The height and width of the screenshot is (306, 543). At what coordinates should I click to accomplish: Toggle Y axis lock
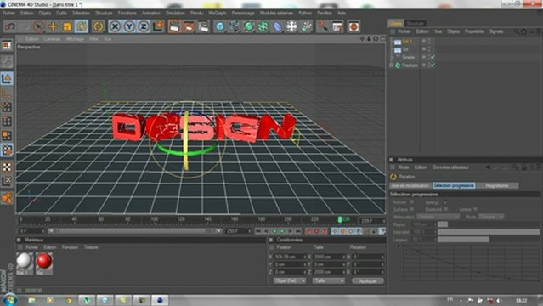129,26
